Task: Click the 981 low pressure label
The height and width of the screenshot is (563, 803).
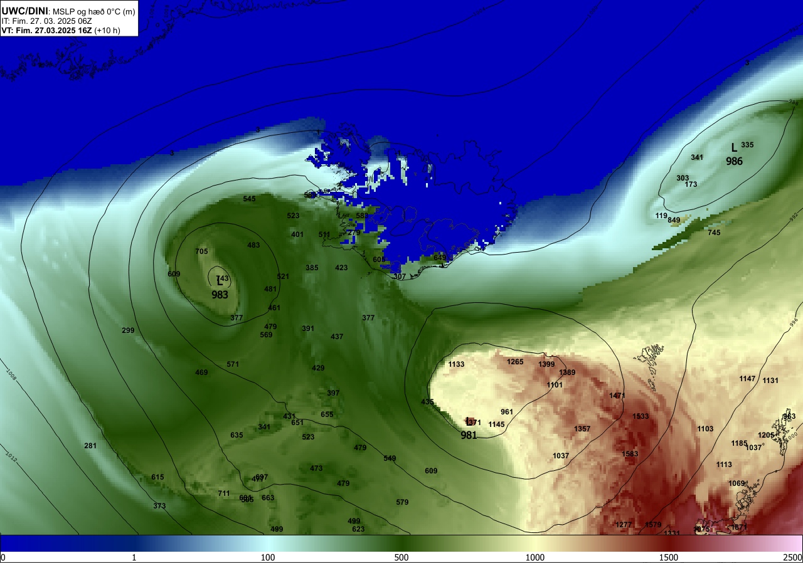Action: point(469,435)
